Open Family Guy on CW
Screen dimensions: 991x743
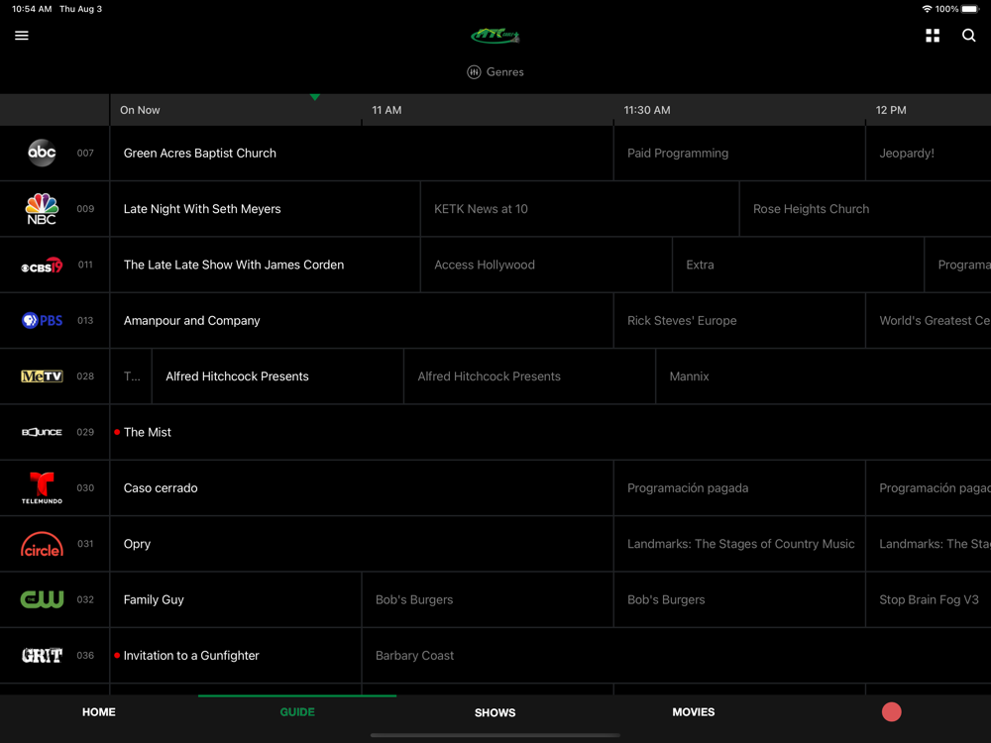point(236,599)
